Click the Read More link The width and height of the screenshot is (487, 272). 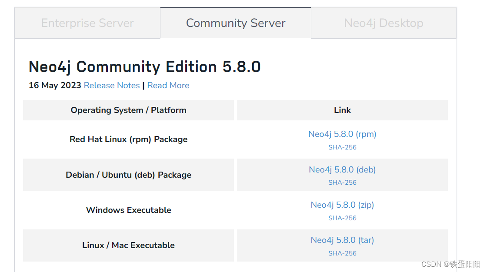tap(168, 85)
